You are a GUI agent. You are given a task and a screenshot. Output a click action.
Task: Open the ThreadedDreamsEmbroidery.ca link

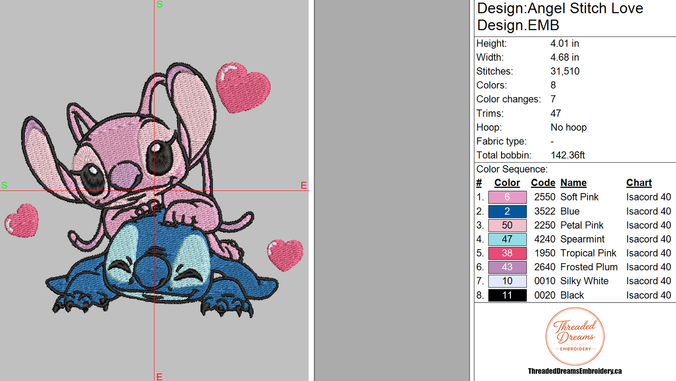pos(575,371)
